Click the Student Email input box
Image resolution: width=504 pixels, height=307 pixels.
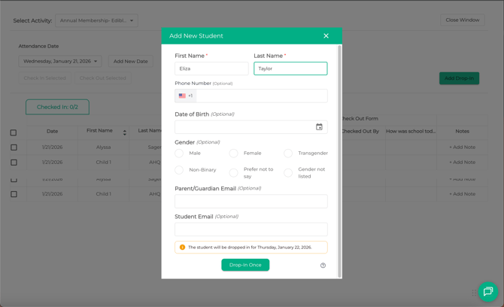pyautogui.click(x=250, y=229)
